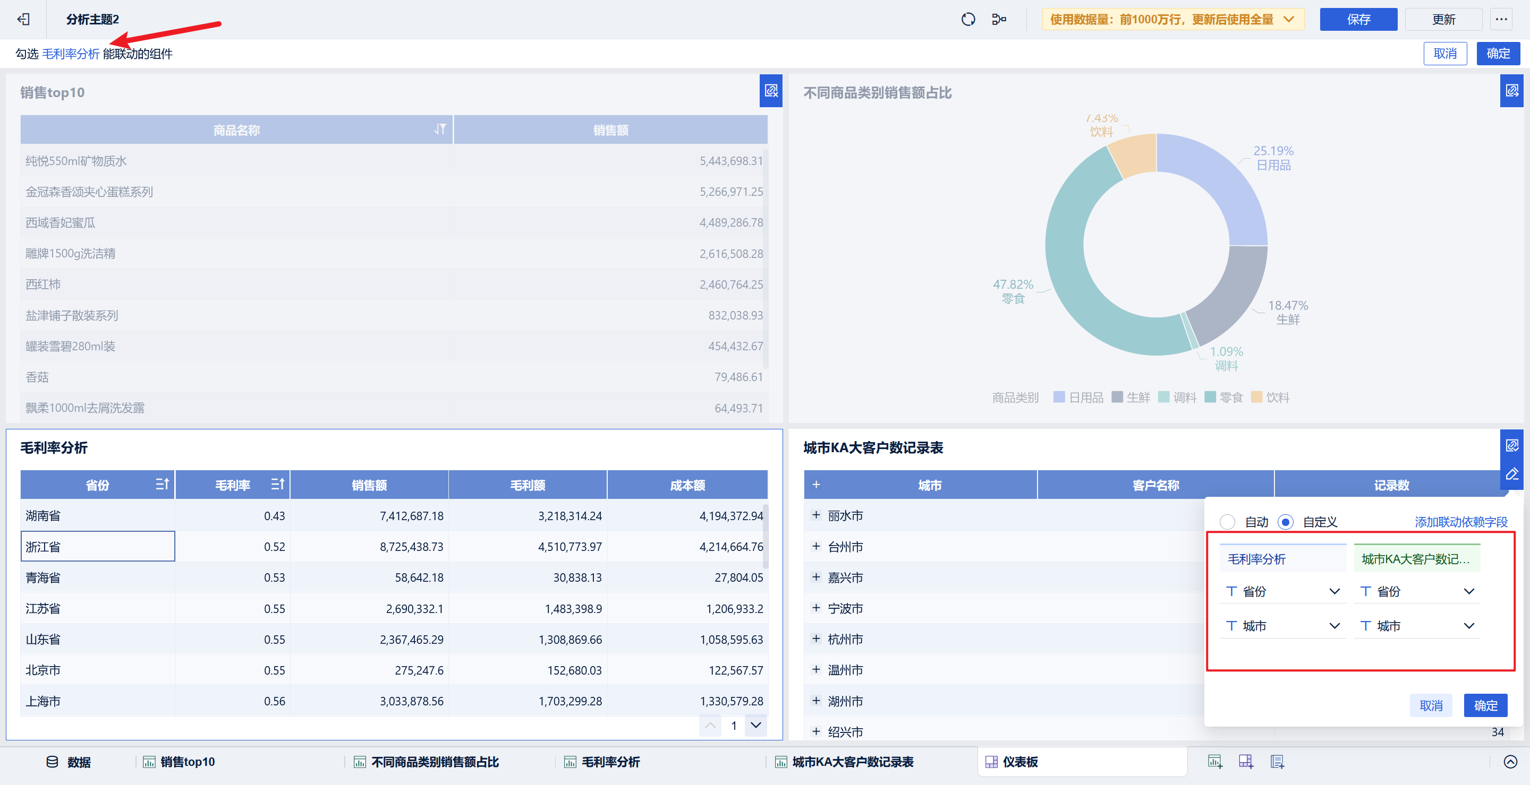1530x785 pixels.
Task: Click linkage edit icon on 销售top10 panel
Action: tap(770, 91)
